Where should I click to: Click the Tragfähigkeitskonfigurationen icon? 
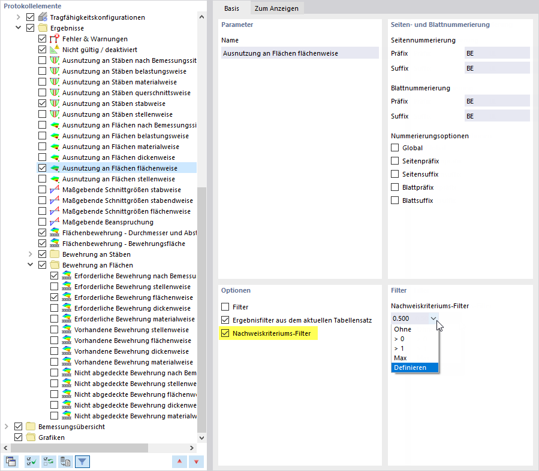43,17
